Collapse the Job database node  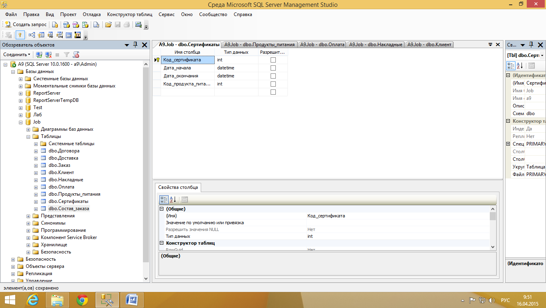(21, 122)
